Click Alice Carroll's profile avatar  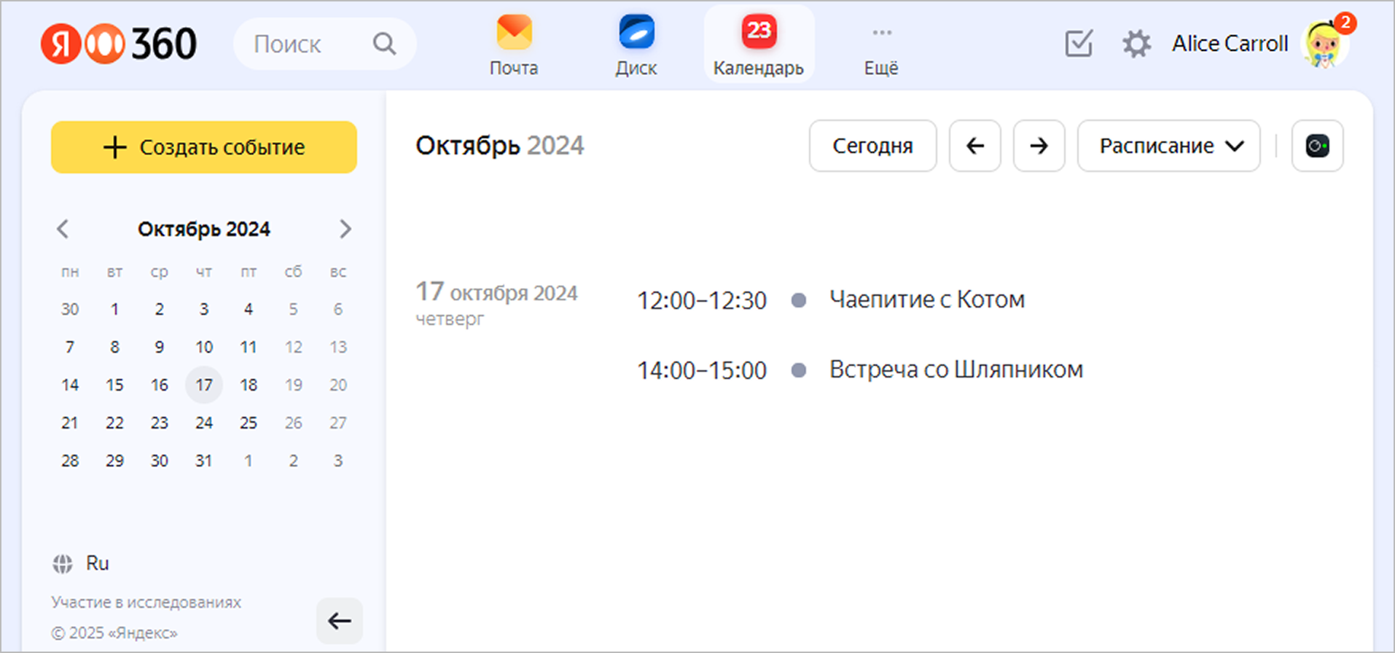[1326, 44]
